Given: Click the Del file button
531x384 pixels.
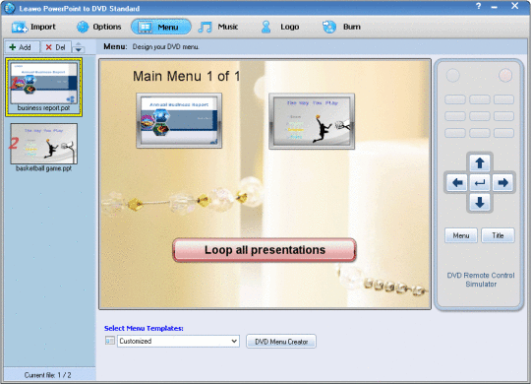Looking at the screenshot, I should pyautogui.click(x=56, y=47).
